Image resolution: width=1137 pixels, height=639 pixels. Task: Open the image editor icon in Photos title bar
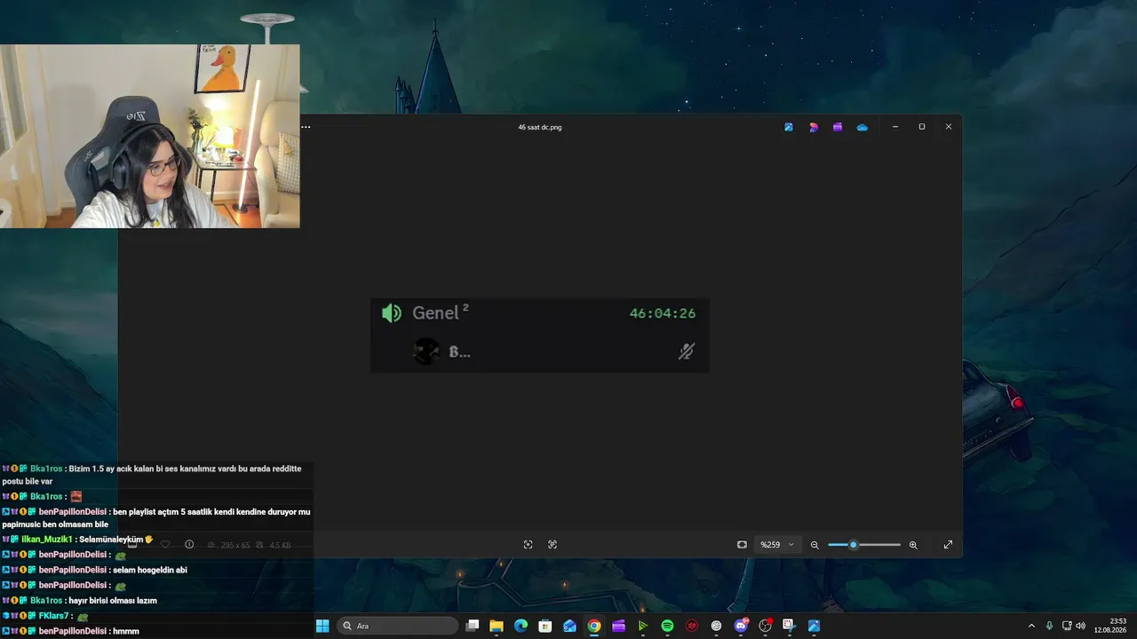click(x=788, y=127)
